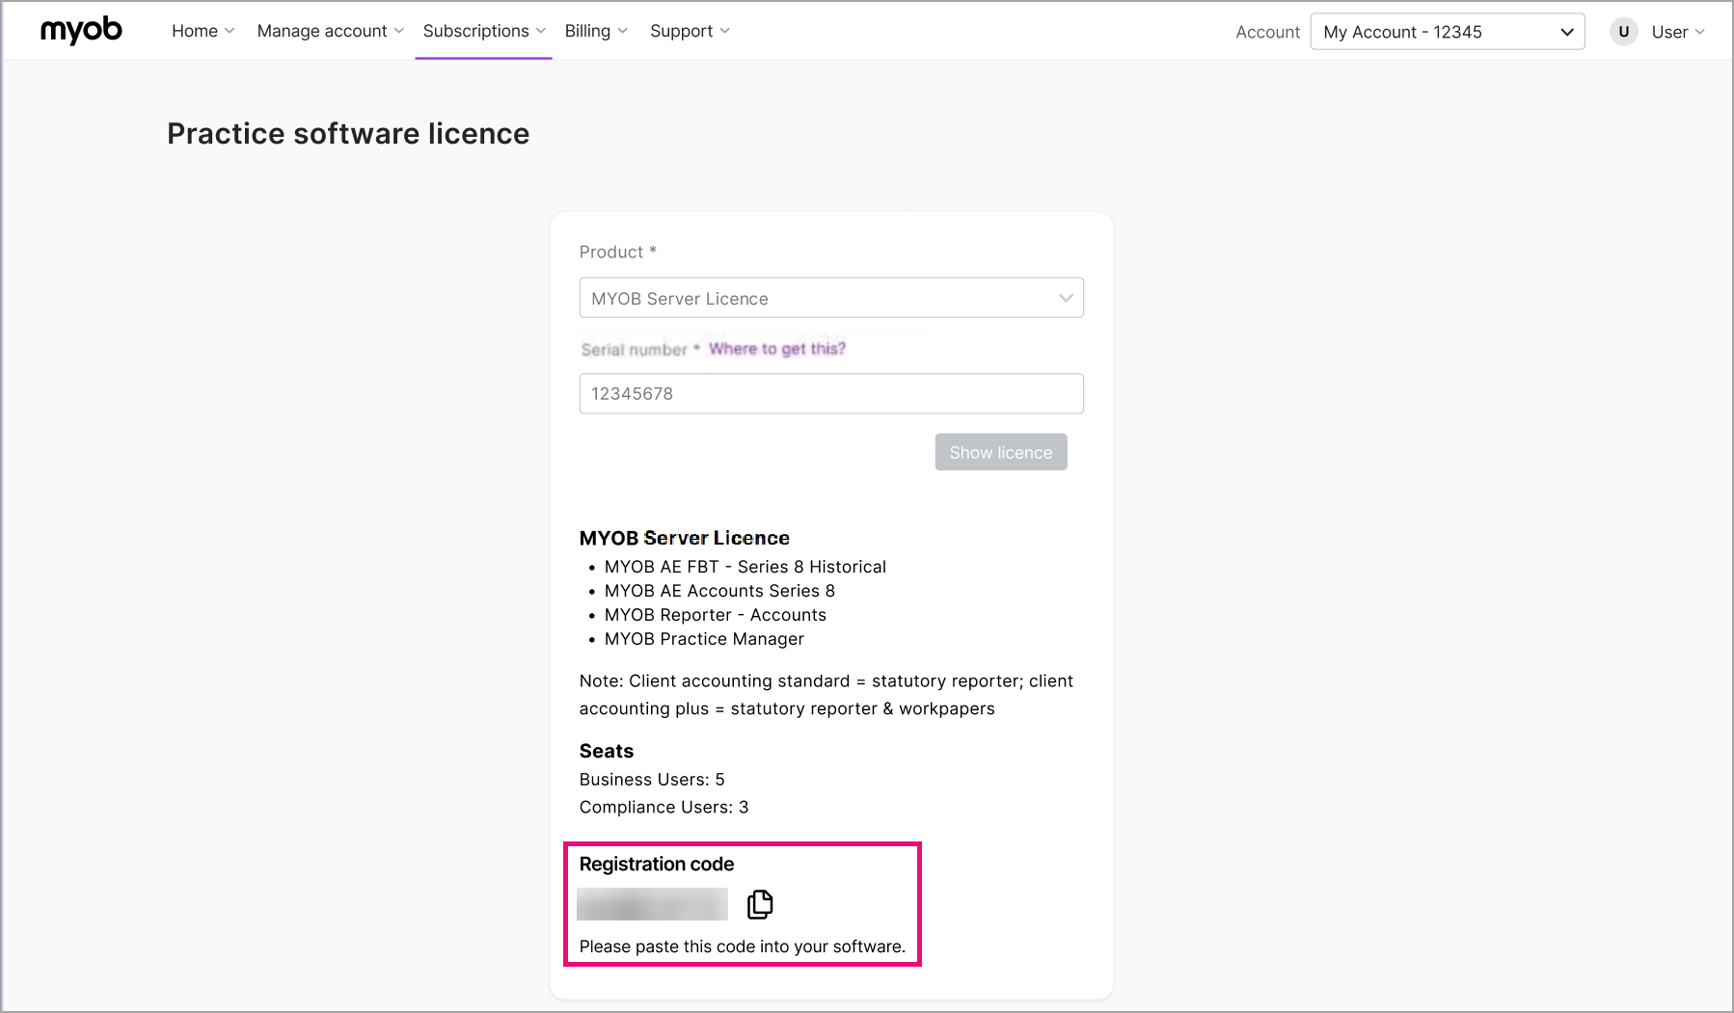Image resolution: width=1734 pixels, height=1013 pixels.
Task: Expand the Product dropdown MYOB Server Licence
Action: point(831,298)
